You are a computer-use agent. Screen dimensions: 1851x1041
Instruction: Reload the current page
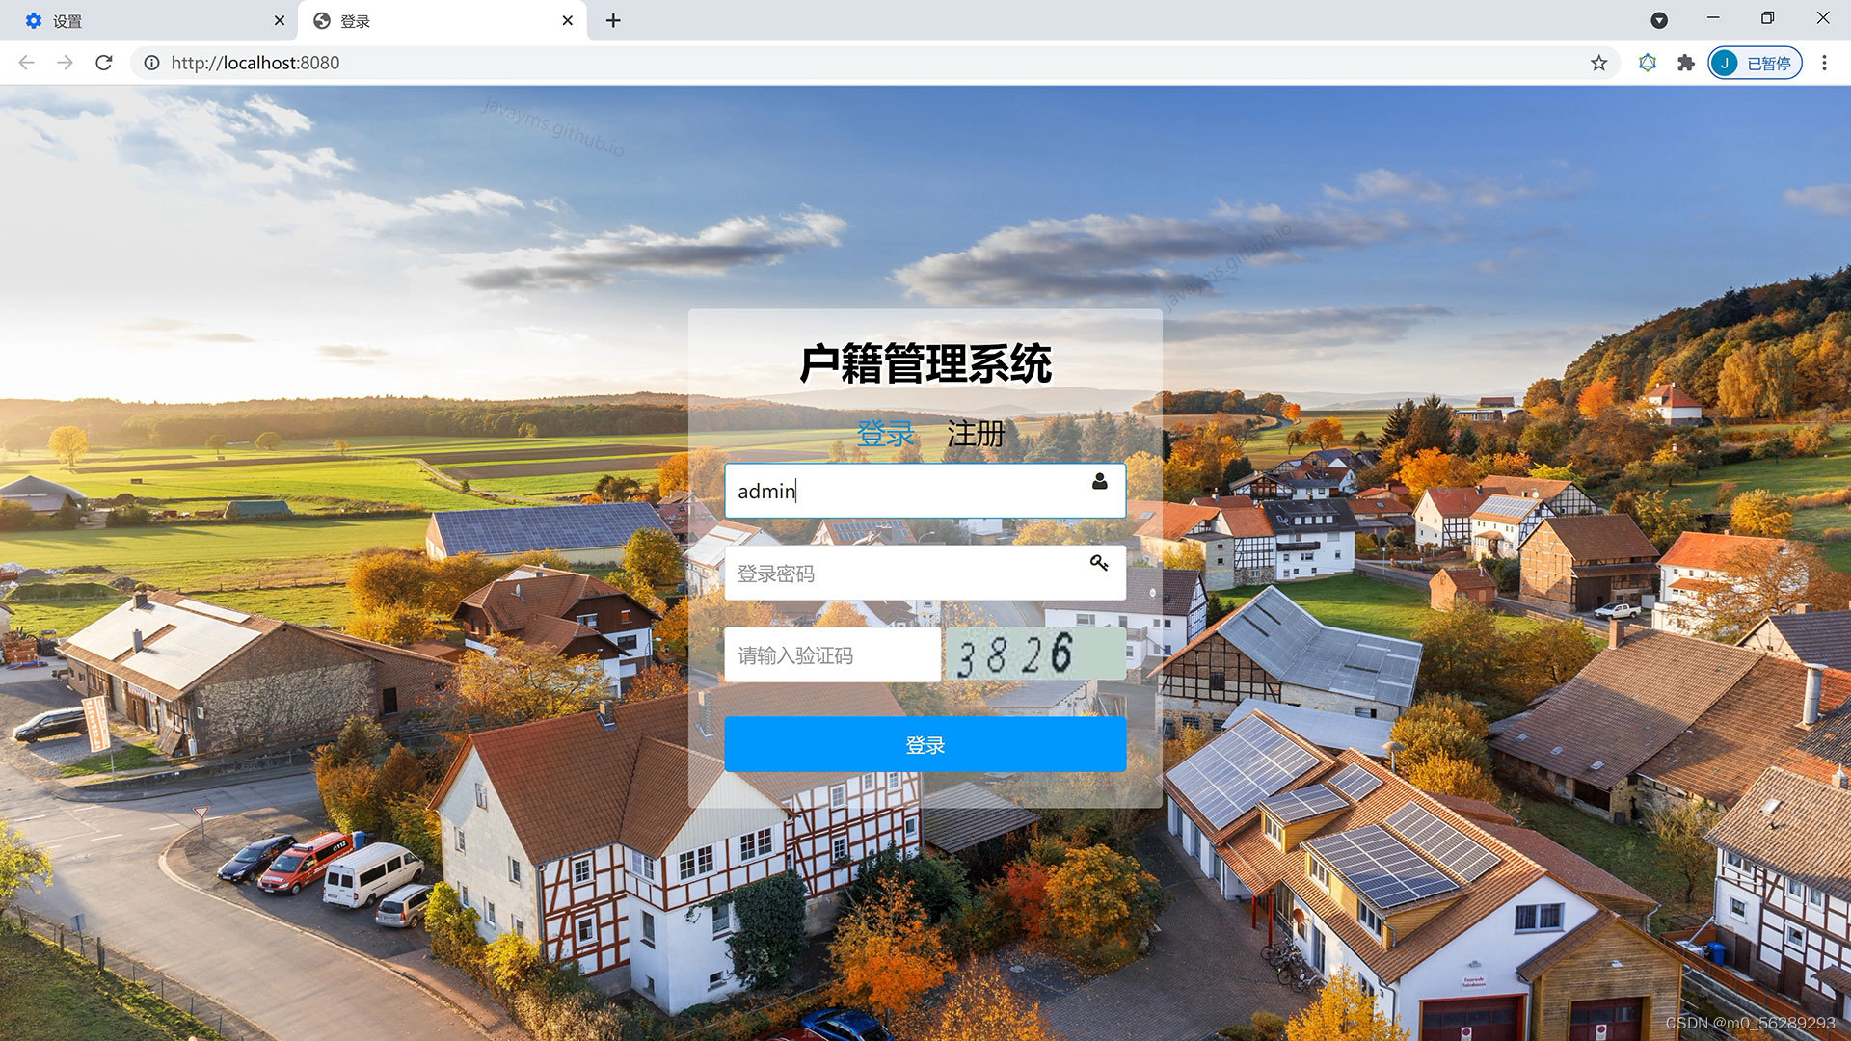104,63
